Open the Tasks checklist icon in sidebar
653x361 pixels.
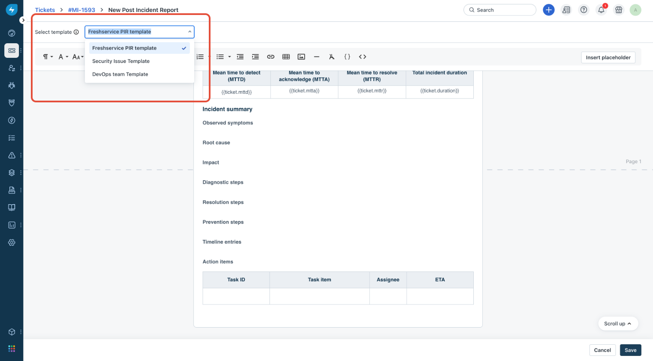(x=12, y=138)
